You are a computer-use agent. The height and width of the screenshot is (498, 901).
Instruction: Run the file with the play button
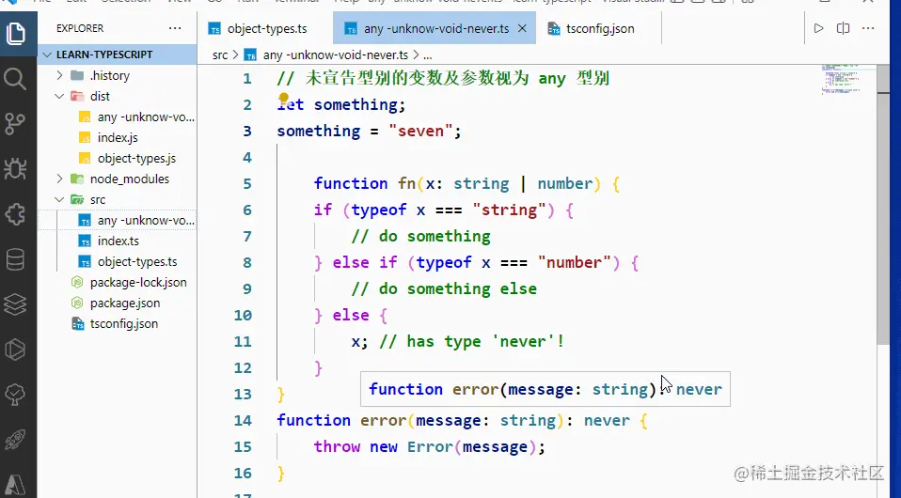click(x=819, y=28)
